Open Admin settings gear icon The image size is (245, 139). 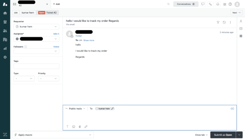pos(5,57)
